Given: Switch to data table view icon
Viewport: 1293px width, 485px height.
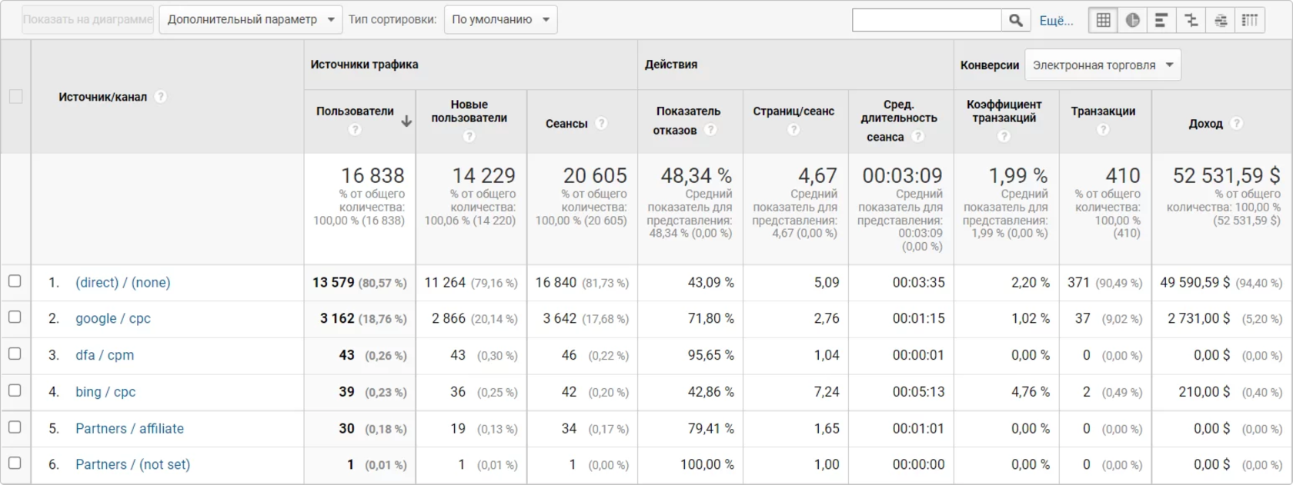Looking at the screenshot, I should [1103, 20].
